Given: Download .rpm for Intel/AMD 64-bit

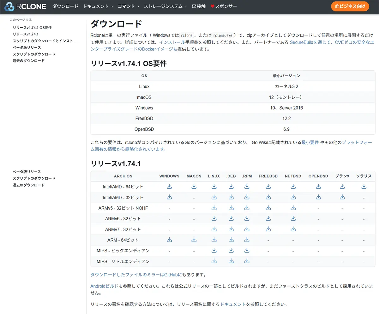Looking at the screenshot, I should 247,187.
